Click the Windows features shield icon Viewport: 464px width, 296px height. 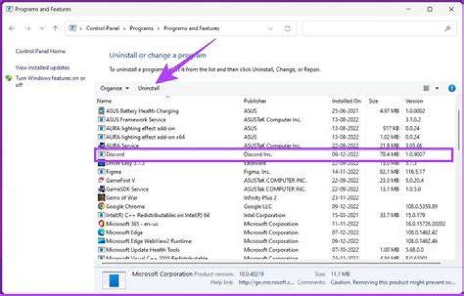(9, 79)
